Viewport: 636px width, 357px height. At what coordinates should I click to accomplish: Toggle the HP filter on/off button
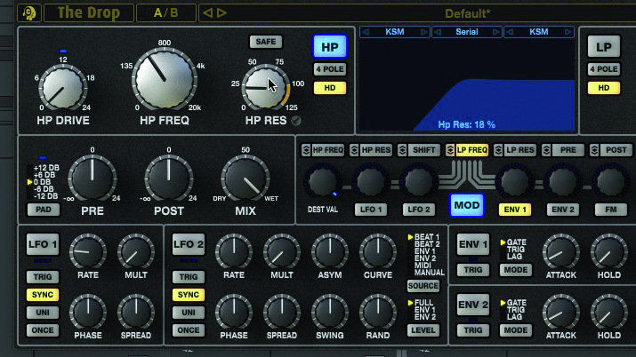click(x=330, y=47)
